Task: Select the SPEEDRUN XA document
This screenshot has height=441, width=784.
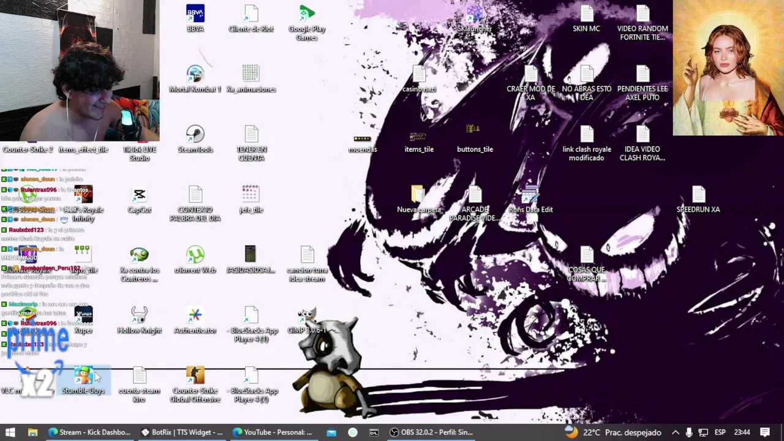Action: click(x=698, y=200)
